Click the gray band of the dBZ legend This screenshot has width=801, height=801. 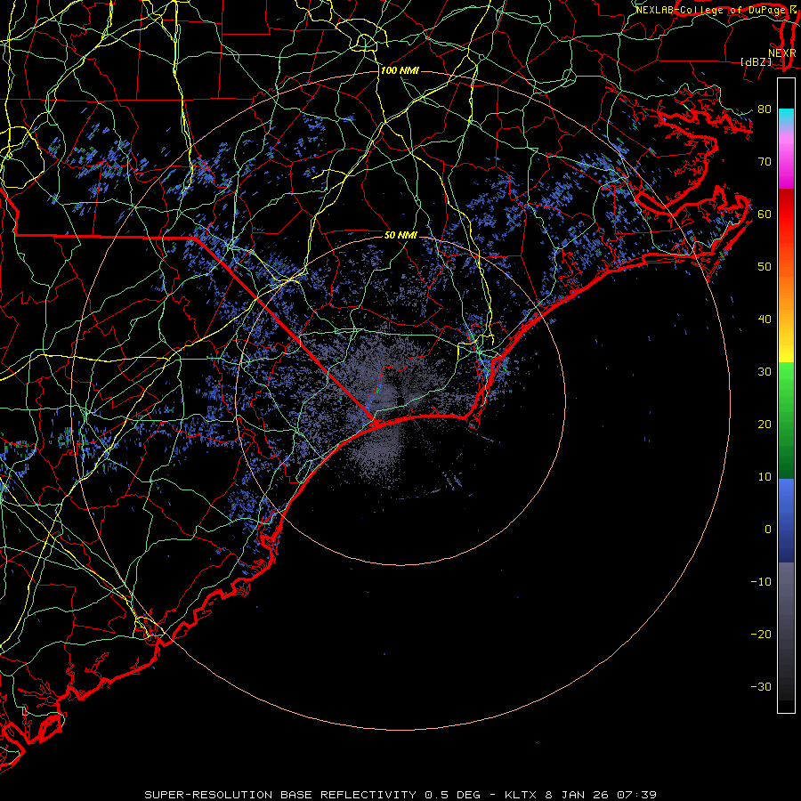786,631
